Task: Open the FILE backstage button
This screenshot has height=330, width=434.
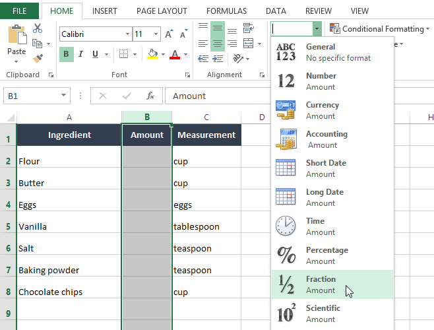Action: [20, 11]
